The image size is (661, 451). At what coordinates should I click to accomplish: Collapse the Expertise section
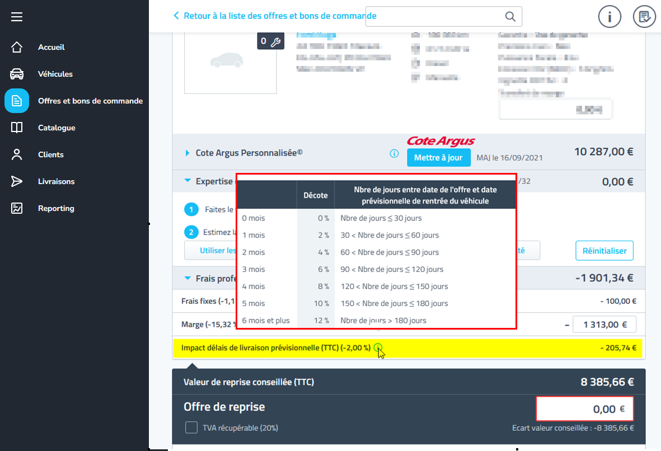click(x=187, y=180)
